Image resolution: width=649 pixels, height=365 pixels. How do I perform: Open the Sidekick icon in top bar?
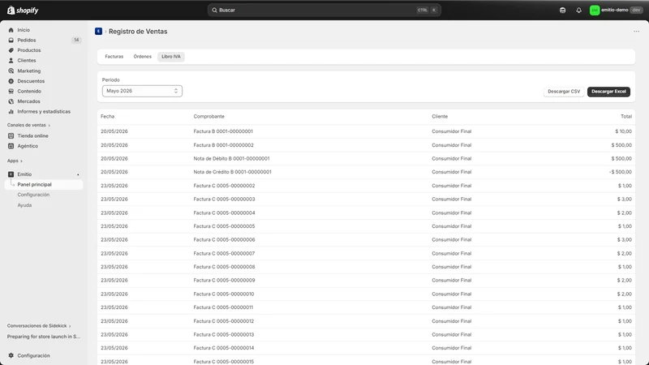click(x=562, y=10)
